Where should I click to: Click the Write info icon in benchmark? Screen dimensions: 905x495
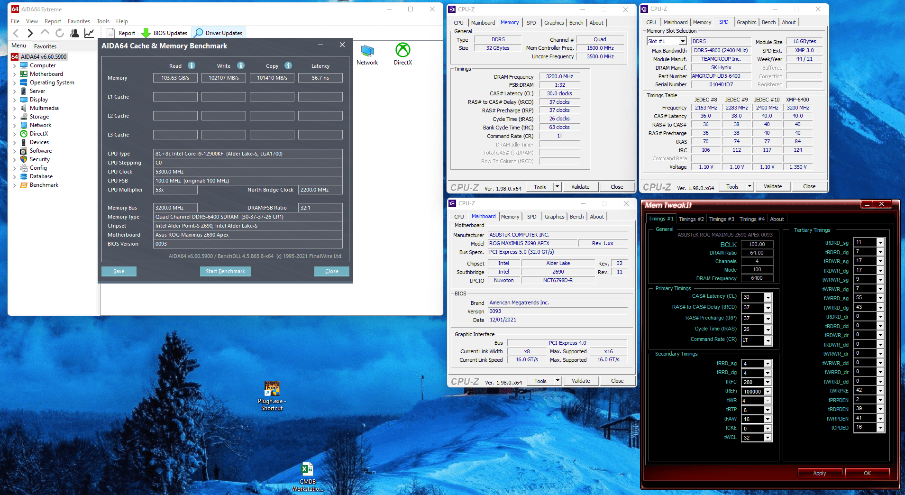point(241,65)
